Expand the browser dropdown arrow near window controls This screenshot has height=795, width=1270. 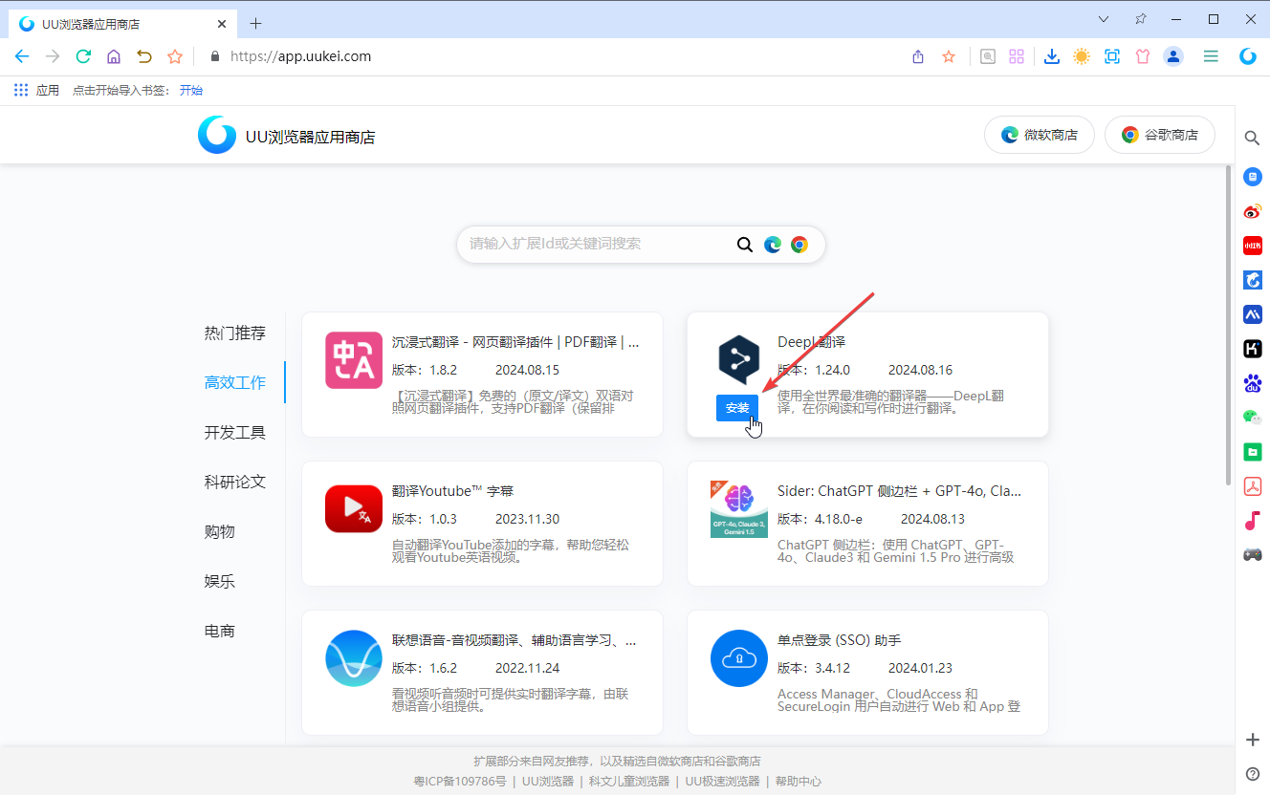(x=1103, y=18)
